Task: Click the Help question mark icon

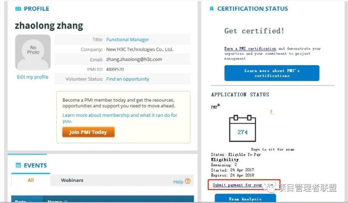Action: [x=188, y=181]
